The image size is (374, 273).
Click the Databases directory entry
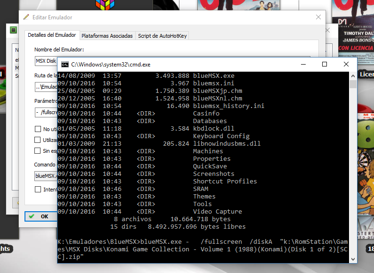point(210,121)
